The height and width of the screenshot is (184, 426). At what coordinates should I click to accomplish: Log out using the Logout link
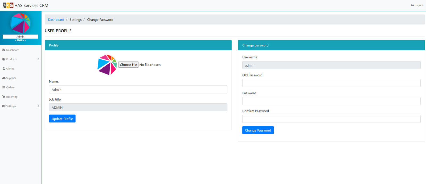click(x=417, y=5)
